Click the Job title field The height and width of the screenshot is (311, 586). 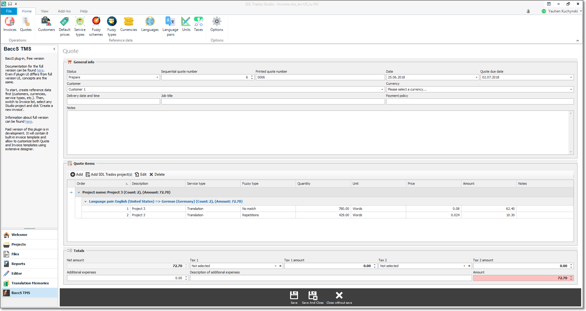pyautogui.click(x=273, y=102)
